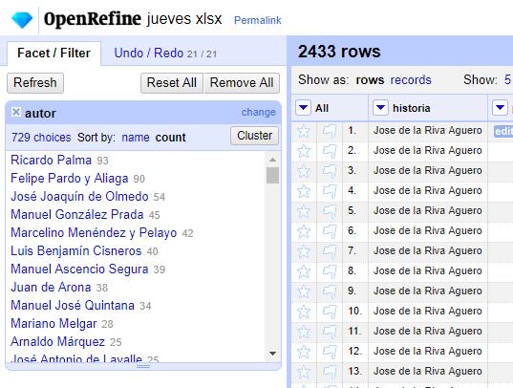Show data as records
Image resolution: width=513 pixels, height=388 pixels.
click(411, 79)
